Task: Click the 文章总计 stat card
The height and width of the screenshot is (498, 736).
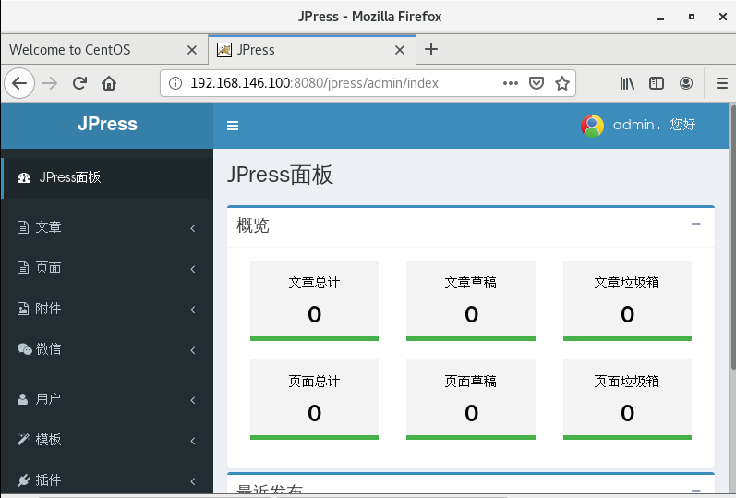Action: click(314, 300)
